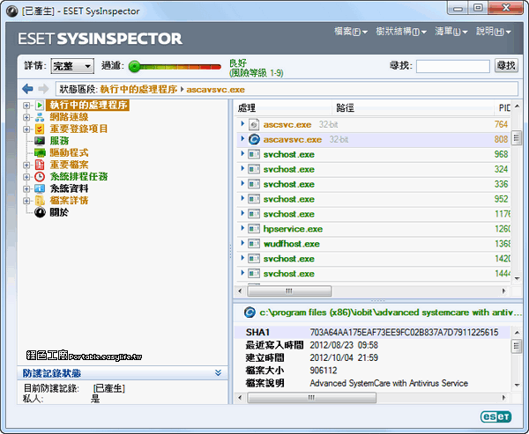Click the ascsvc.exe process icon
Image resolution: width=529 pixels, height=434 pixels.
(254, 125)
